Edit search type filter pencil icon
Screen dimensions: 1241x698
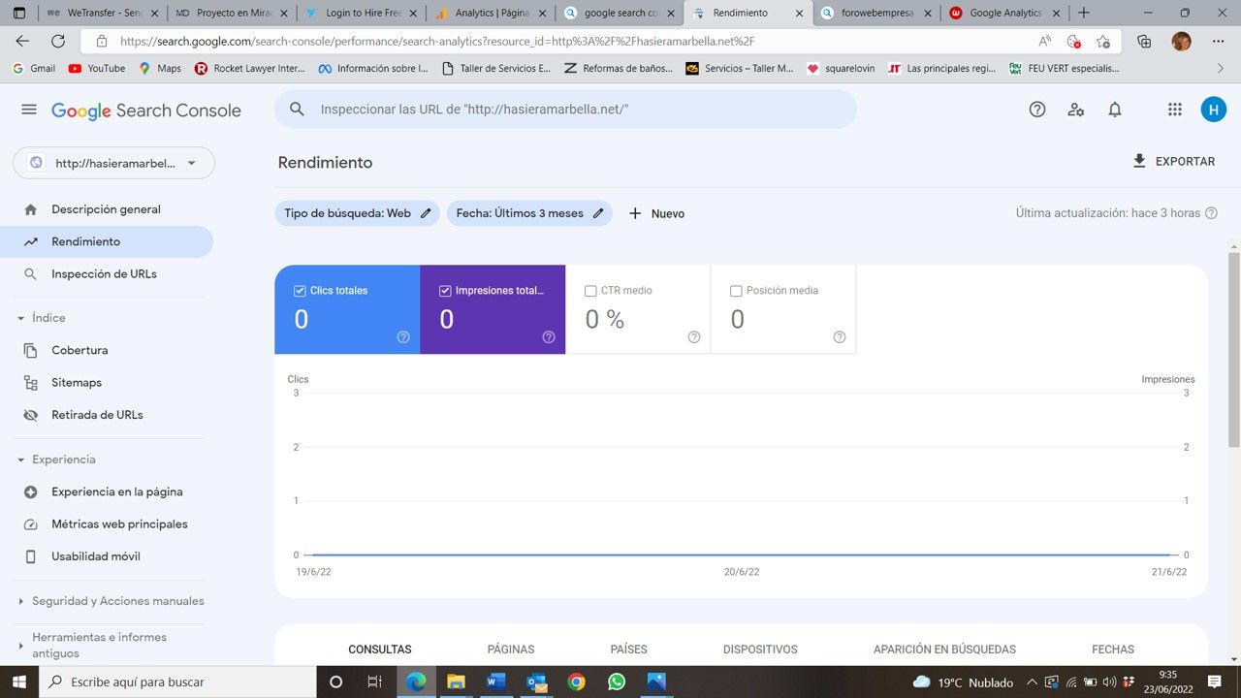tap(426, 213)
